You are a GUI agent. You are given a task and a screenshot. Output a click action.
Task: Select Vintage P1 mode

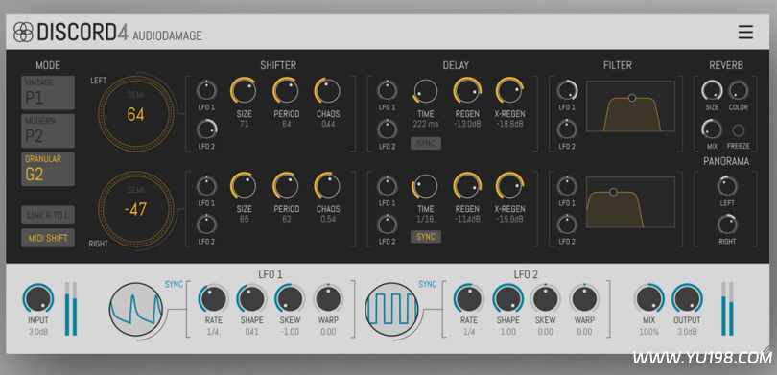click(x=48, y=93)
